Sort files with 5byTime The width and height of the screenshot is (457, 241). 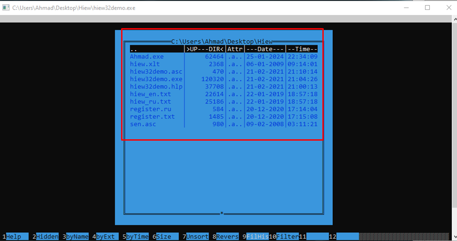[x=135, y=236]
